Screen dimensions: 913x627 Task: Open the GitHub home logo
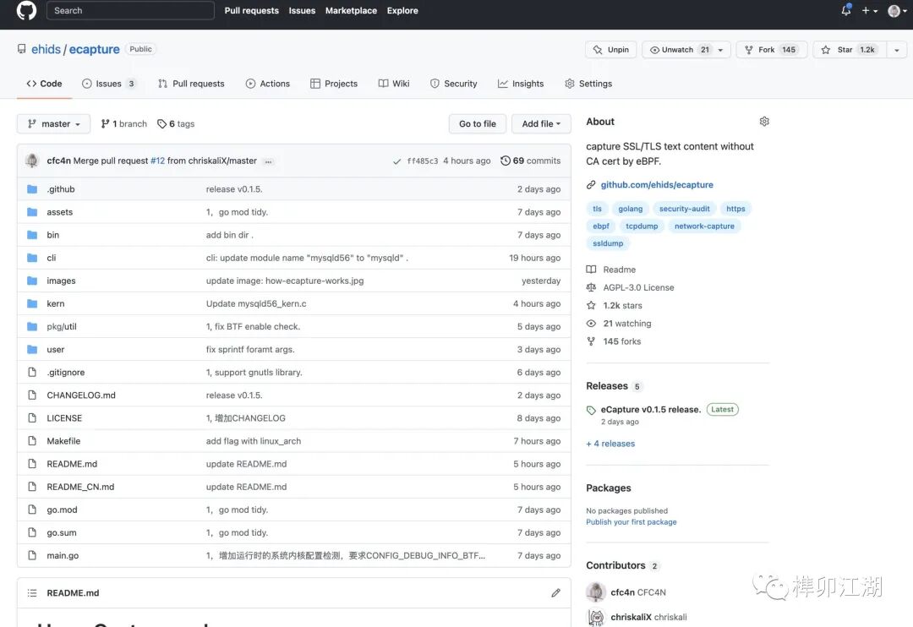[x=26, y=10]
